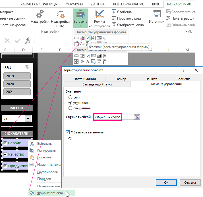Click the insert function fx icon

[x=28, y=41]
